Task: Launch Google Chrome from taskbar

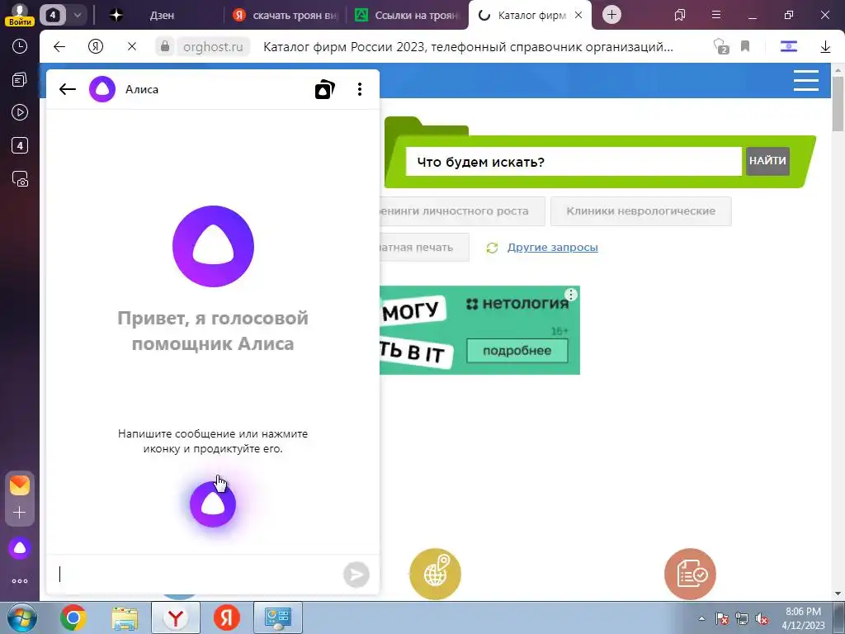Action: pyautogui.click(x=73, y=617)
